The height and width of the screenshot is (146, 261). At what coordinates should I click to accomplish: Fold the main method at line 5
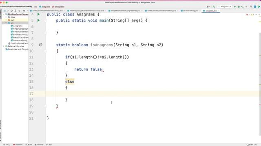point(45,21)
